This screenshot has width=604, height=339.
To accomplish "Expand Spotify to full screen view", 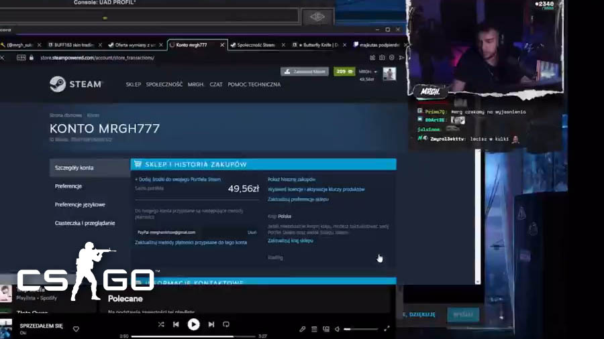I will [387, 328].
